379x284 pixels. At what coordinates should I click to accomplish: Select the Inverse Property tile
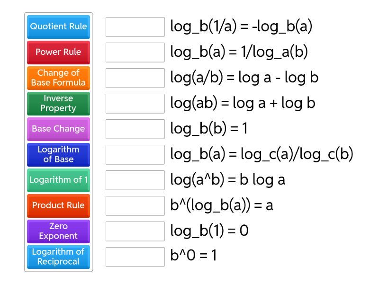pyautogui.click(x=58, y=103)
